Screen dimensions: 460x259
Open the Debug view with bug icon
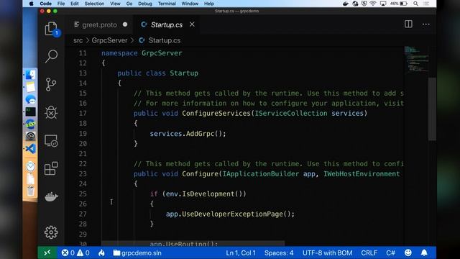click(51, 112)
